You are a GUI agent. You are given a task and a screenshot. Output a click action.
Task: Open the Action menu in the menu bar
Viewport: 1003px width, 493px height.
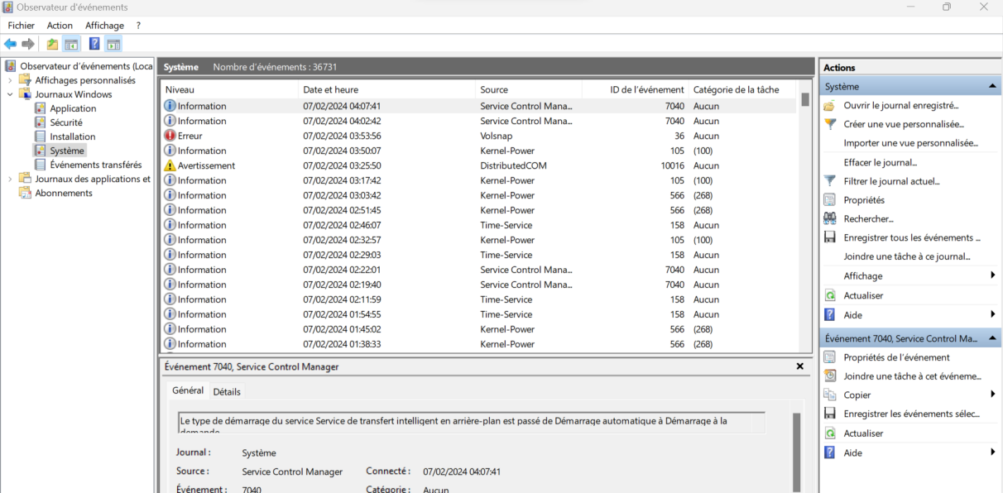coord(60,26)
